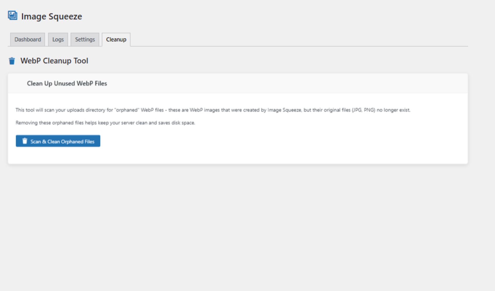Open the Dashboard tab
The width and height of the screenshot is (495, 291).
[x=28, y=39]
